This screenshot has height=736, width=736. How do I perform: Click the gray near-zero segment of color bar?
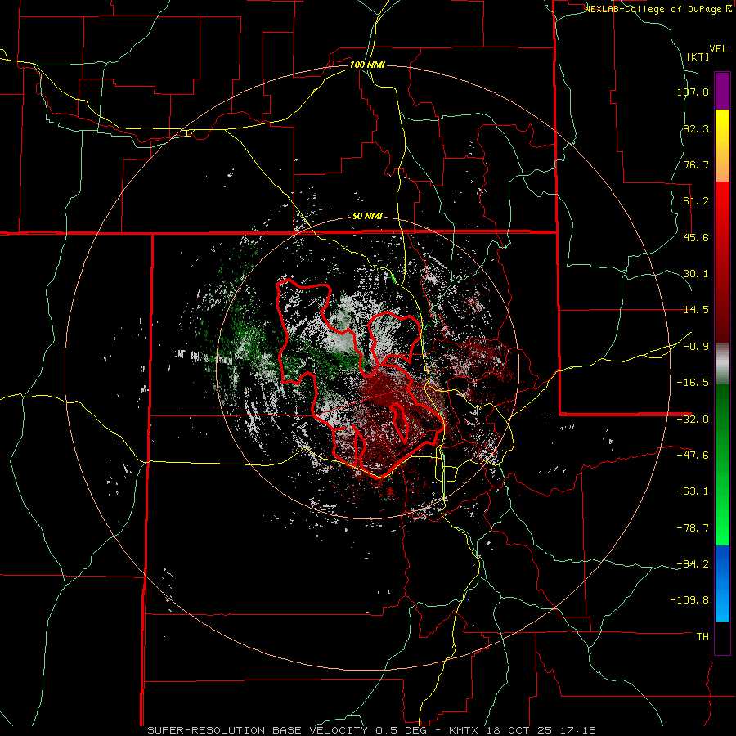coord(722,363)
